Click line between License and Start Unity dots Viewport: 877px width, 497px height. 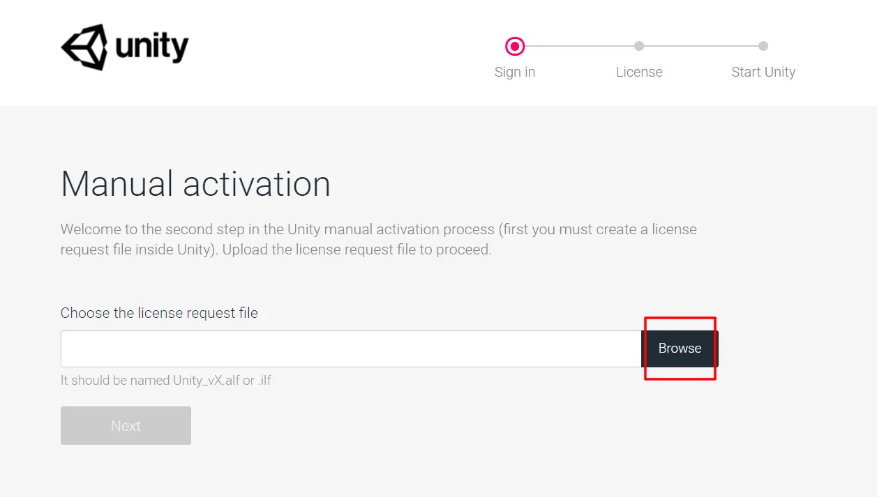coord(701,46)
